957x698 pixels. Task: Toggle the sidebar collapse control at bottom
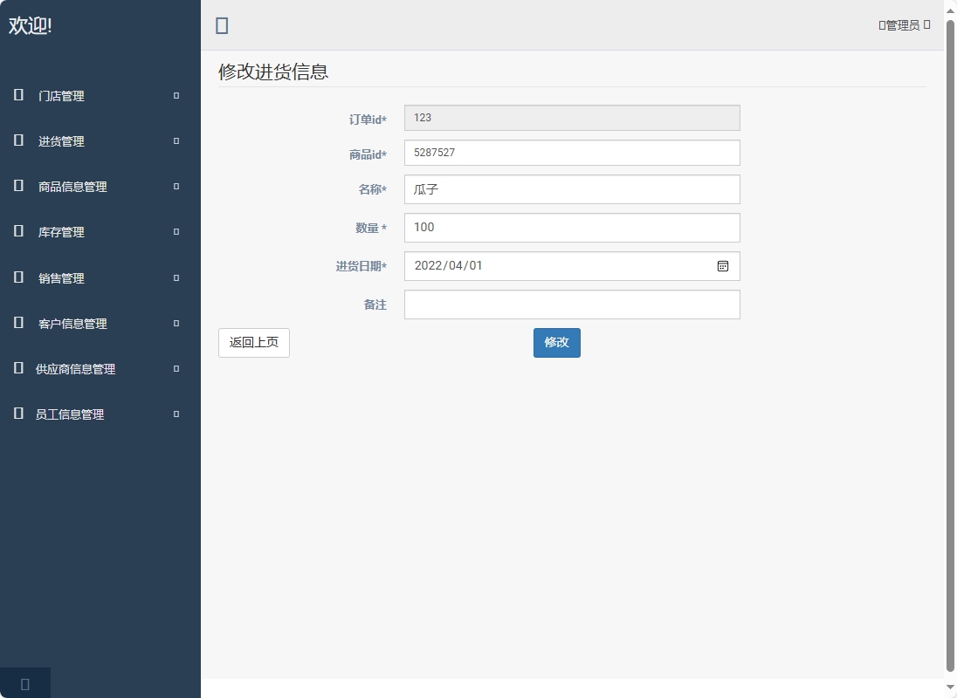[24, 683]
